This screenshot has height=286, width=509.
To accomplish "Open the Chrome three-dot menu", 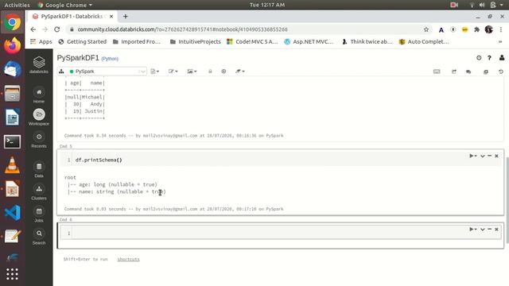I will 501,29.
